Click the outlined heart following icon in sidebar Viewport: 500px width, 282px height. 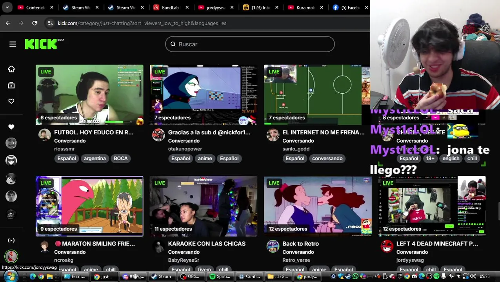click(x=11, y=101)
